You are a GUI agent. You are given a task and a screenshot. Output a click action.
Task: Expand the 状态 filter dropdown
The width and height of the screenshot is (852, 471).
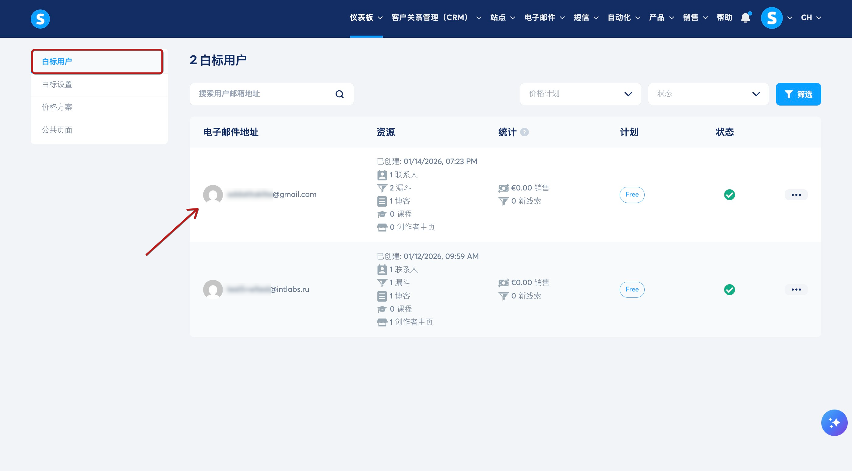[x=708, y=94]
